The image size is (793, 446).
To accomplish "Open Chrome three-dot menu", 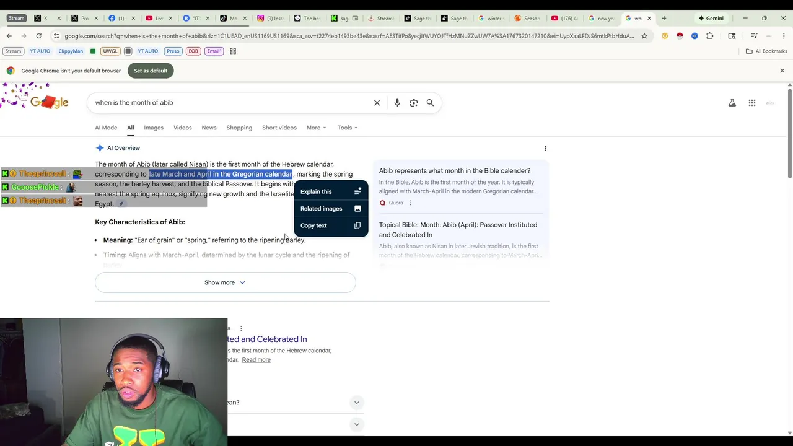I will point(784,36).
